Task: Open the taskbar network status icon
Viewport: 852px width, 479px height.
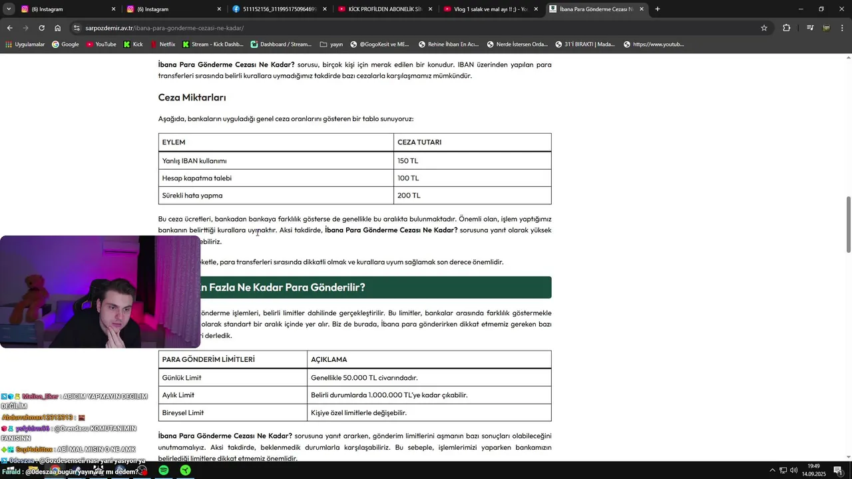Action: [783, 470]
